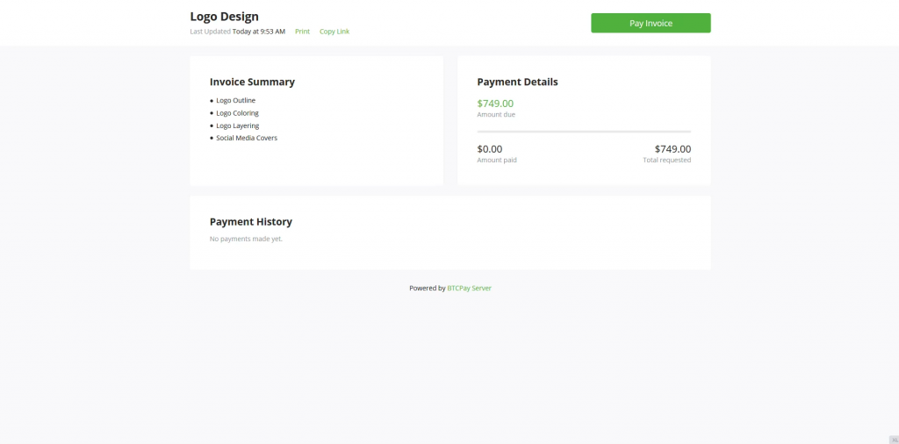899x444 pixels.
Task: Click the Pay Invoice button
Action: 651,23
